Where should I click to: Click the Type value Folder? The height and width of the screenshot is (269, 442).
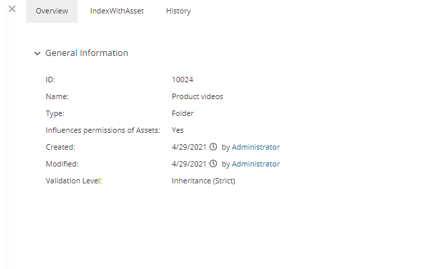(183, 113)
